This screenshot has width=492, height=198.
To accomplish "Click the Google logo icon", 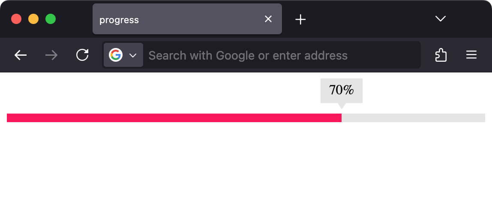I will (115, 55).
